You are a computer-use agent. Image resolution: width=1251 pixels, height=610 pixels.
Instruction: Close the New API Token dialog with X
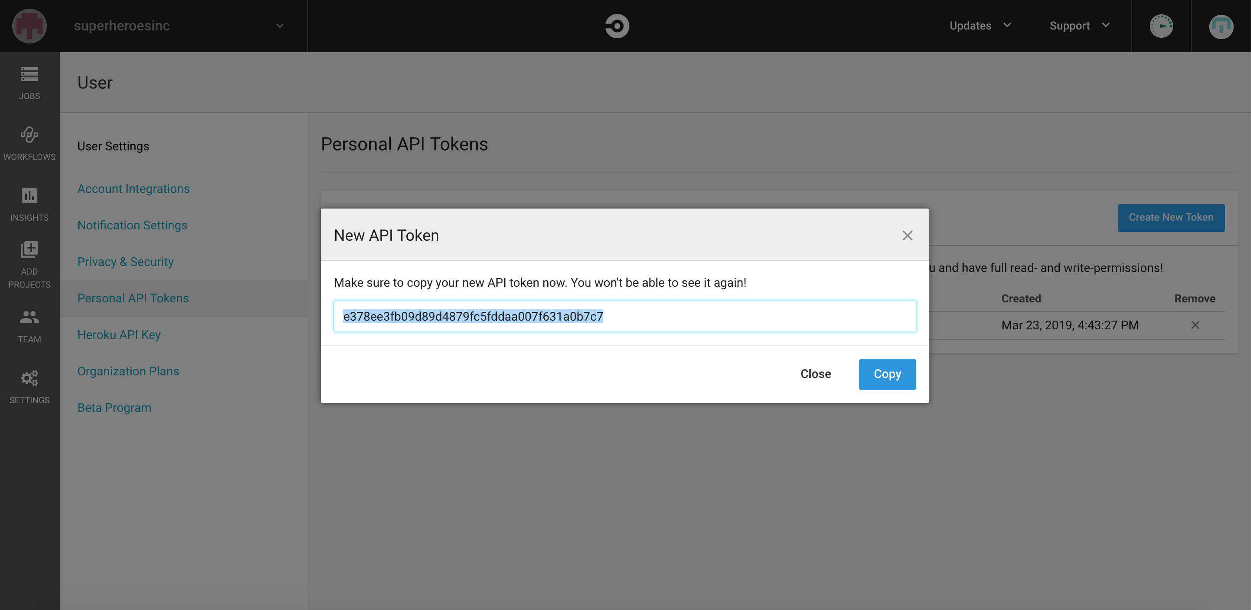(x=907, y=235)
